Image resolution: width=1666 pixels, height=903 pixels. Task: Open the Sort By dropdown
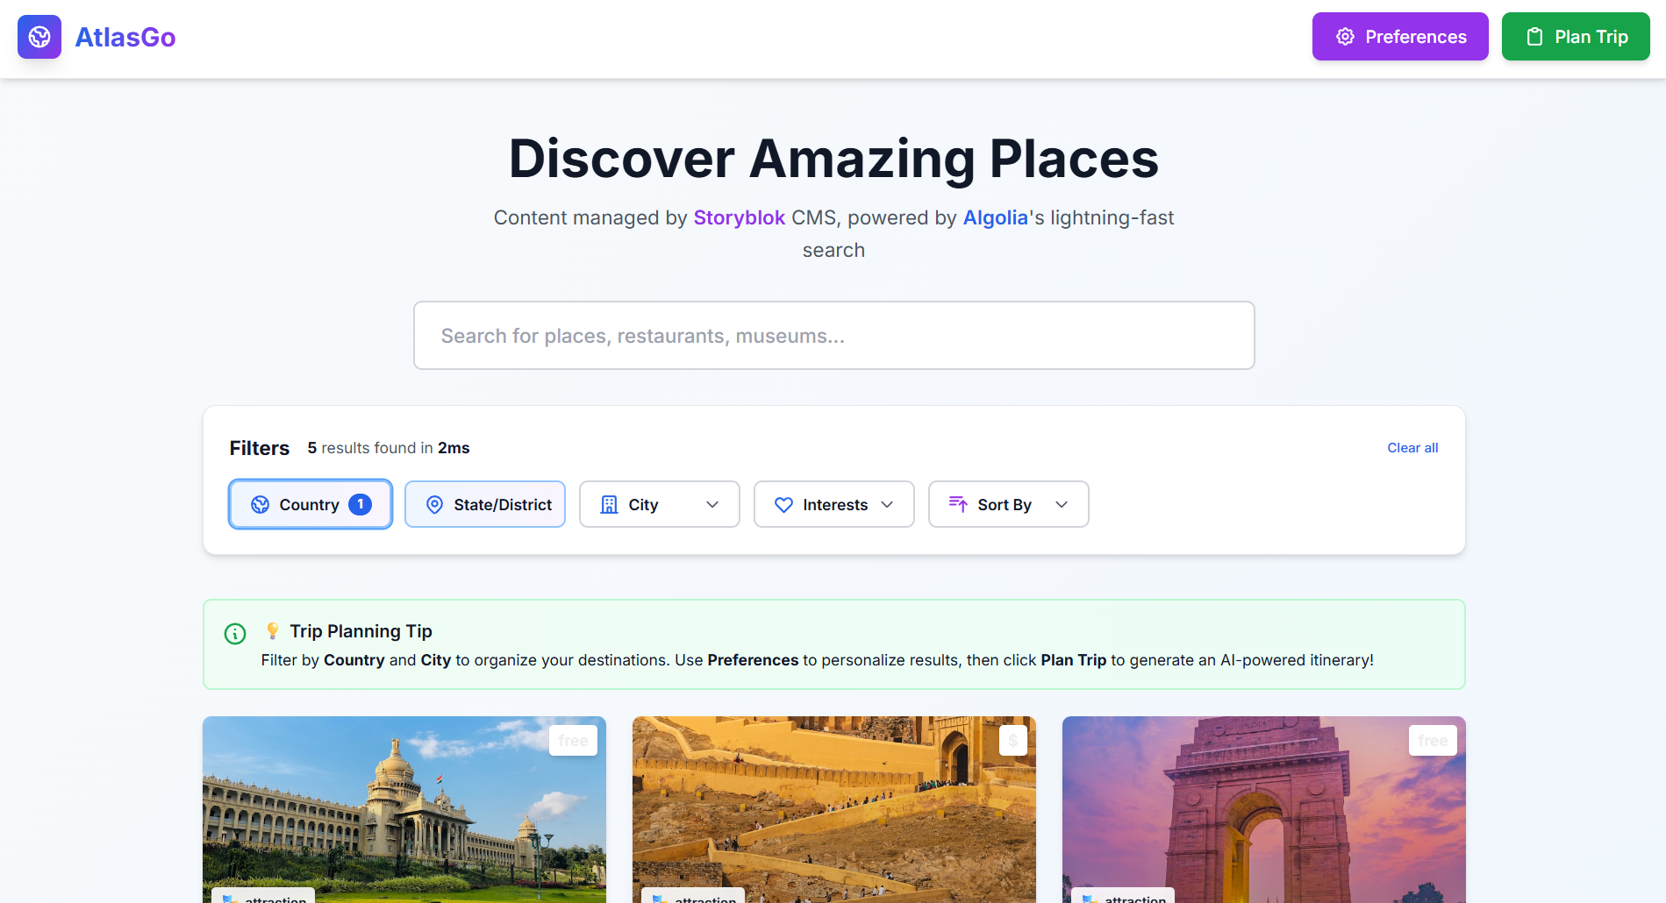1009,504
